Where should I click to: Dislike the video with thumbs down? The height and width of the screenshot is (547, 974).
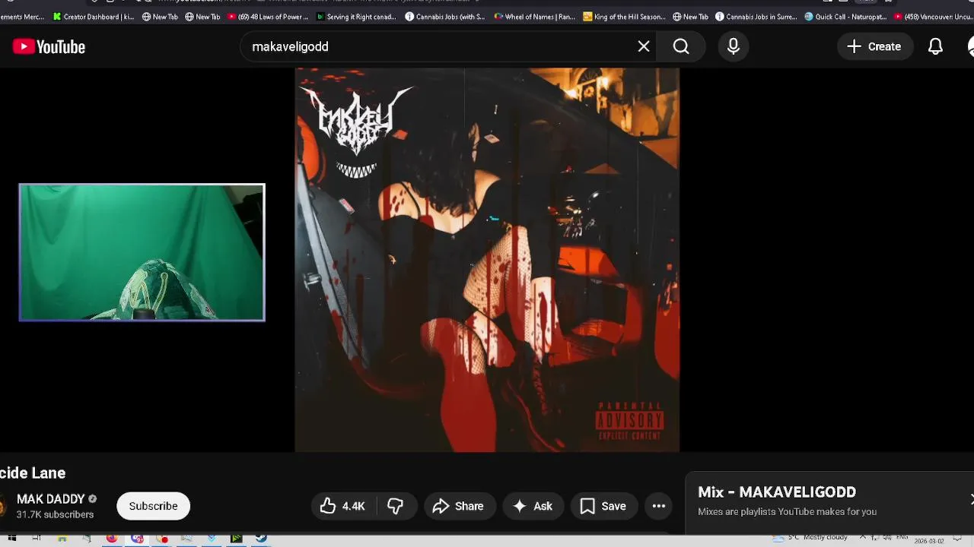396,506
